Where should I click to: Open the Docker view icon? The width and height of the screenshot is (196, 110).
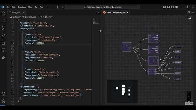coord(3,58)
